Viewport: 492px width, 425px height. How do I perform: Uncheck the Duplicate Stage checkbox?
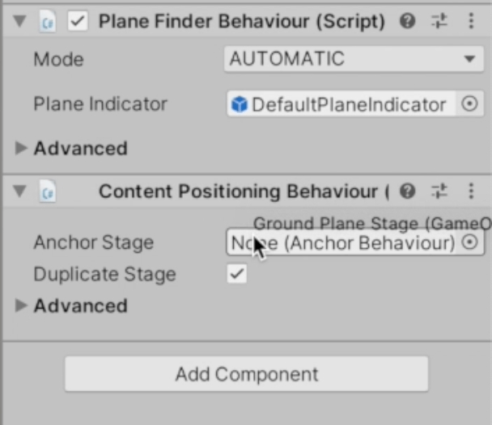236,274
